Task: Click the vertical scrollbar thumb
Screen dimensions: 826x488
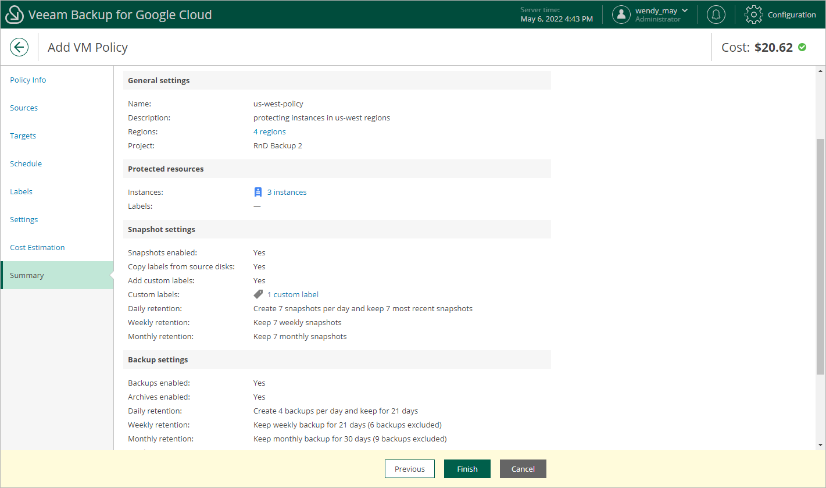Action: pyautogui.click(x=820, y=256)
